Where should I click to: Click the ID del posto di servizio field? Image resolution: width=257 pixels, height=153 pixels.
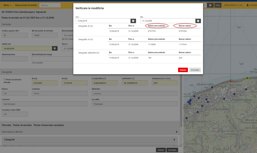tap(45, 35)
